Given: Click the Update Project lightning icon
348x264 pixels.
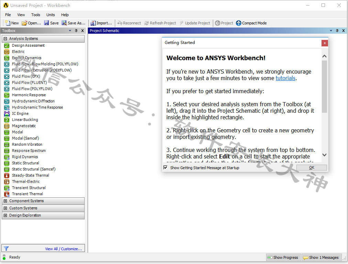Looking at the screenshot, I should [x=182, y=23].
